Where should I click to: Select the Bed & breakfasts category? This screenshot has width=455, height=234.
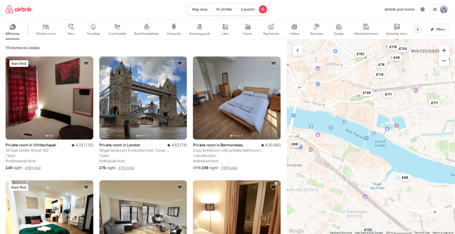[146, 29]
